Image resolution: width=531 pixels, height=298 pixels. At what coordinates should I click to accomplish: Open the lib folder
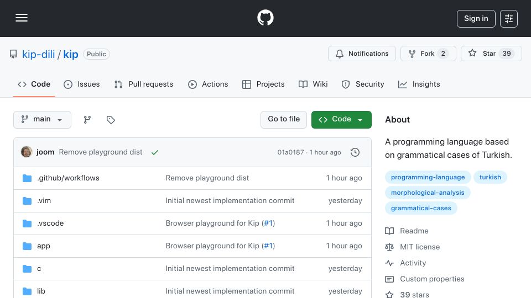pyautogui.click(x=41, y=291)
